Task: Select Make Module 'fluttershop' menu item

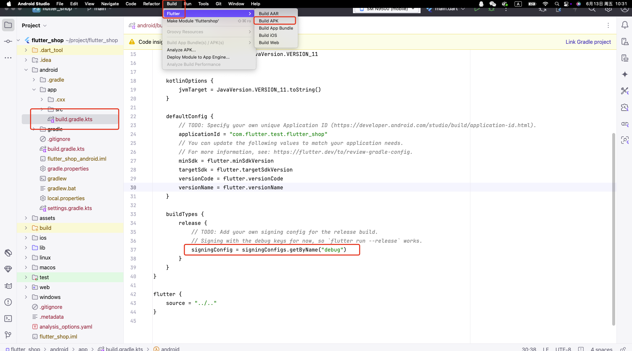Action: click(209, 21)
